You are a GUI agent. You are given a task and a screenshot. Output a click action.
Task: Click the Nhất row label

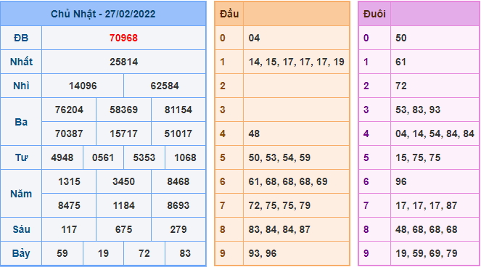(21, 62)
